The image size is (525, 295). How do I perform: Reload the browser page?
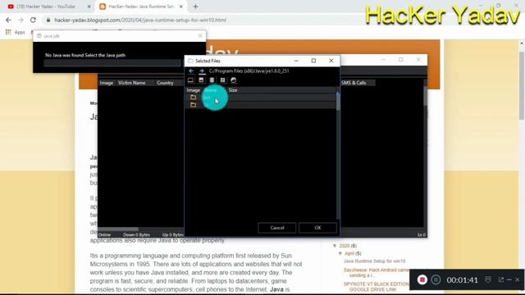coord(33,20)
